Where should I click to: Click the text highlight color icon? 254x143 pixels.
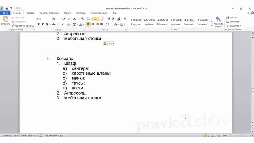(x=74, y=25)
